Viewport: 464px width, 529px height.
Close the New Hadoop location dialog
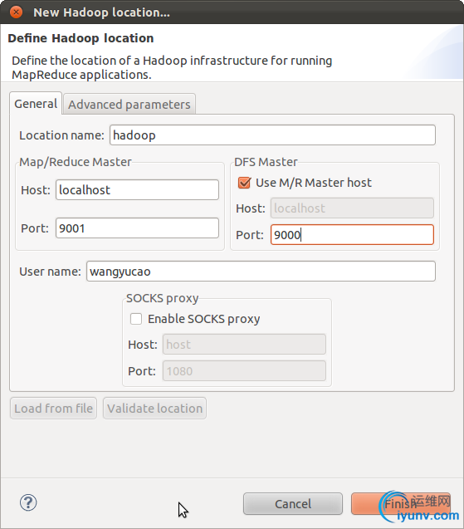[x=16, y=12]
